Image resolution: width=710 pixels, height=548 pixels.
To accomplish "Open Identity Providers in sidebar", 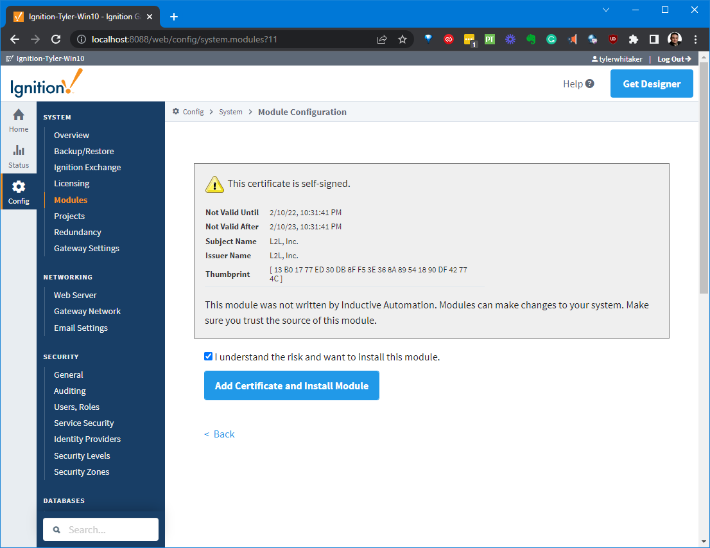I will pos(87,439).
